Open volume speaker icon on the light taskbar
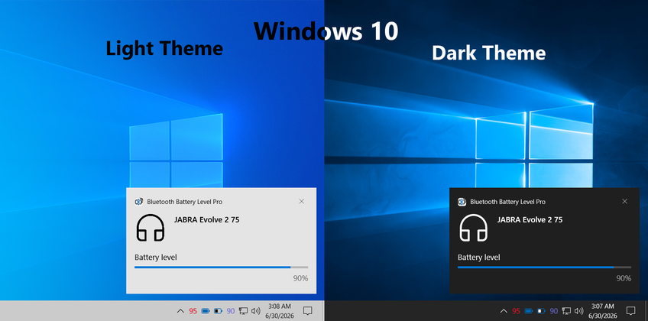648x321 pixels. (x=256, y=311)
